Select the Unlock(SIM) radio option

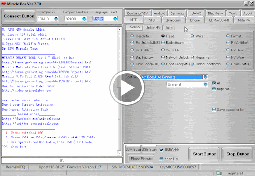(228, 64)
